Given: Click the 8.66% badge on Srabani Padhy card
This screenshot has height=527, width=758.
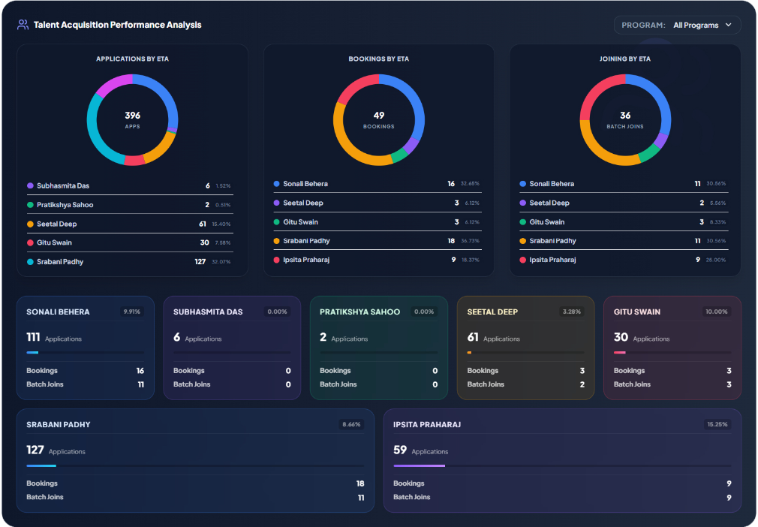Looking at the screenshot, I should (351, 424).
